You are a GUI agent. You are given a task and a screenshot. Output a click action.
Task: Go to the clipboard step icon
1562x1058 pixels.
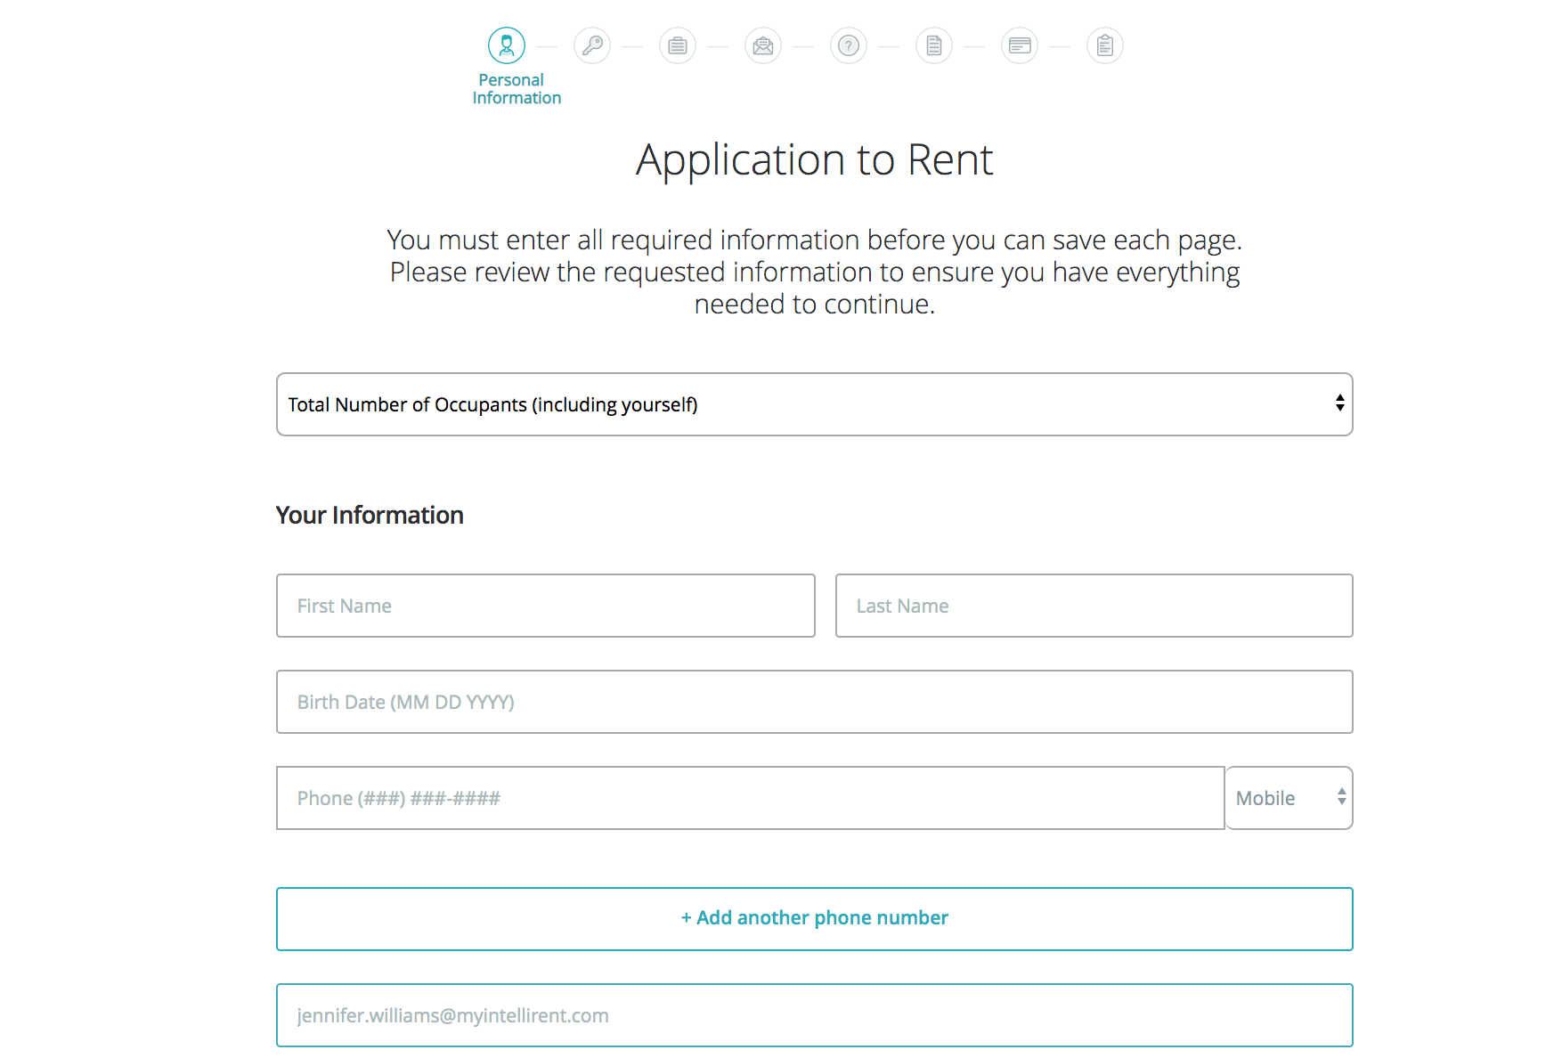click(1105, 45)
